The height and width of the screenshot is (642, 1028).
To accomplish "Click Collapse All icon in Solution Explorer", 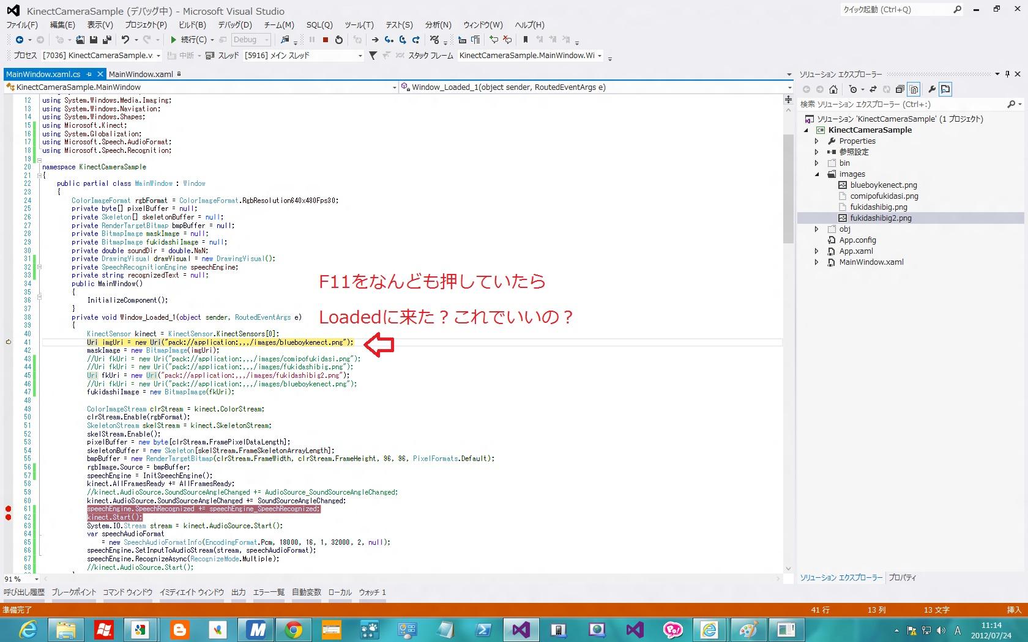I will [900, 89].
